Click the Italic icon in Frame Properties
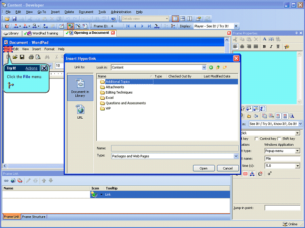The width and height of the screenshot is (305, 228). (x=271, y=47)
